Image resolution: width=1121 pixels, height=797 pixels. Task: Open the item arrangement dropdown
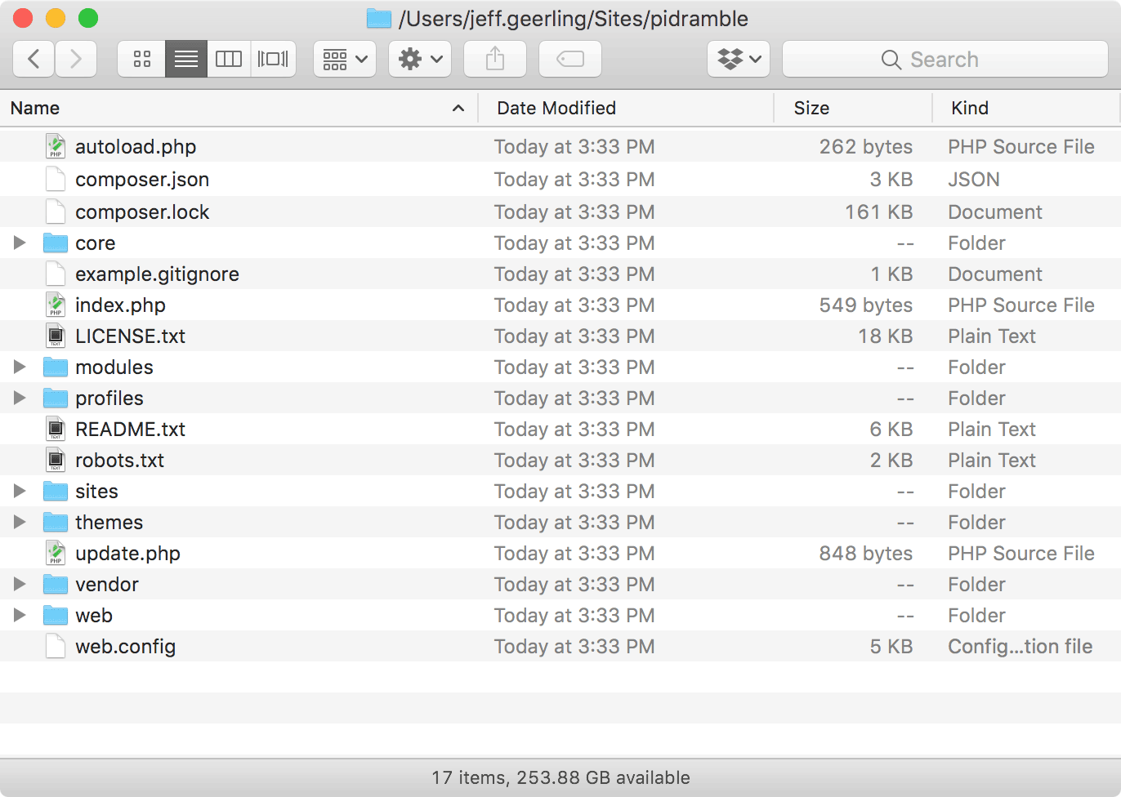pyautogui.click(x=345, y=59)
